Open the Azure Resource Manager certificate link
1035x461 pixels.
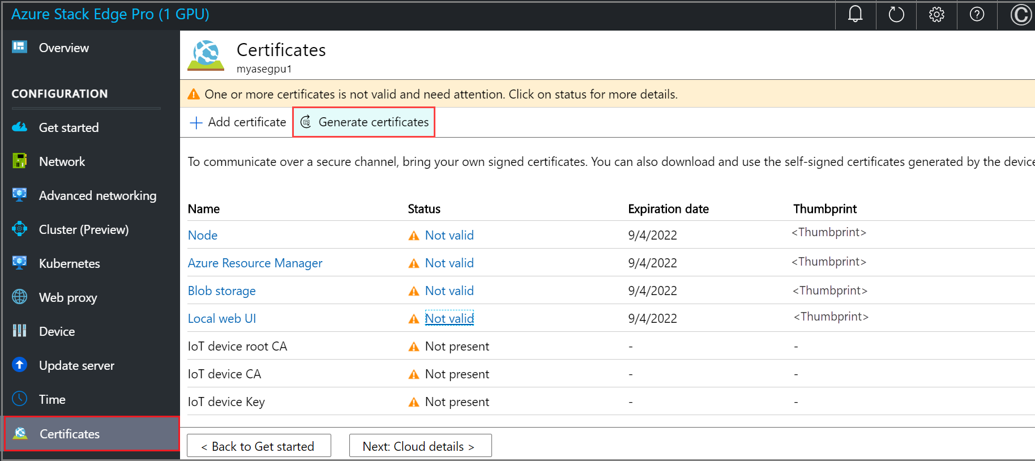point(255,263)
